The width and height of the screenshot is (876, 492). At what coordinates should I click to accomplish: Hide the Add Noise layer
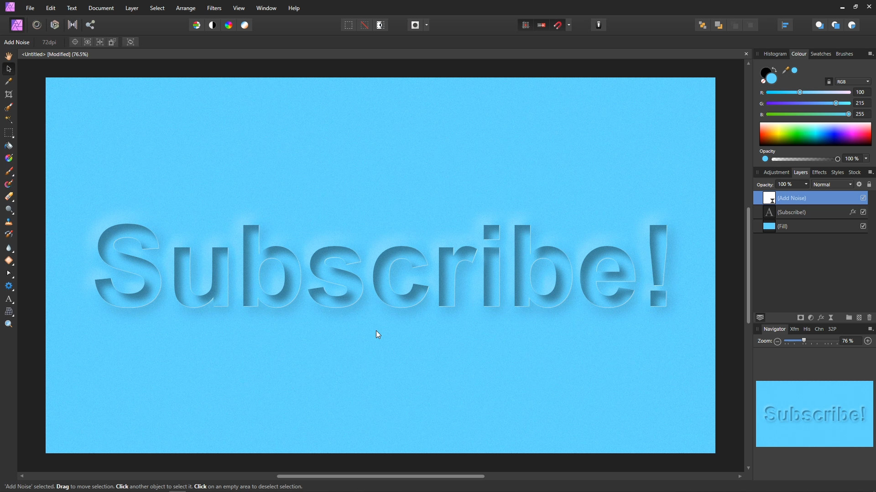coord(863,198)
